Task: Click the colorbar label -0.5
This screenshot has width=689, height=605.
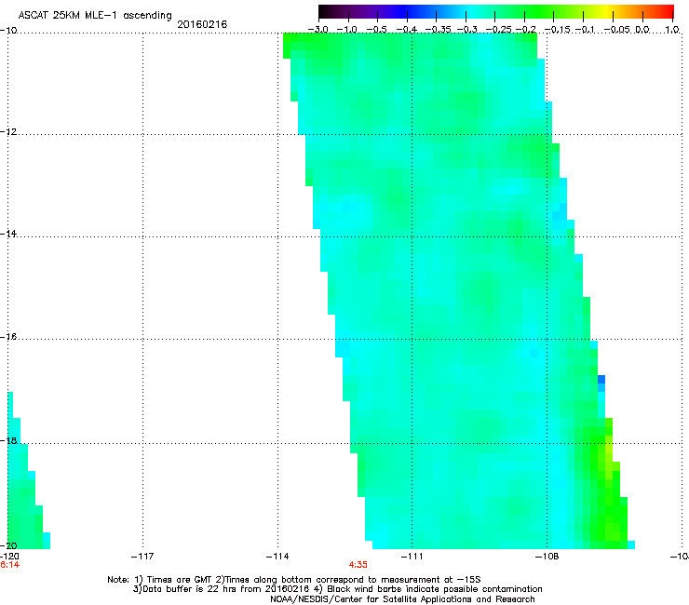Action: coord(376,30)
